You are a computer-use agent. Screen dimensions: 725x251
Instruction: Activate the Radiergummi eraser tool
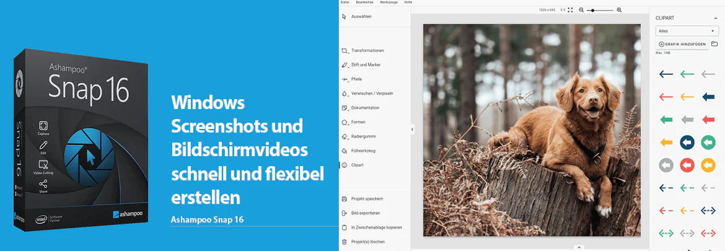tap(358, 136)
